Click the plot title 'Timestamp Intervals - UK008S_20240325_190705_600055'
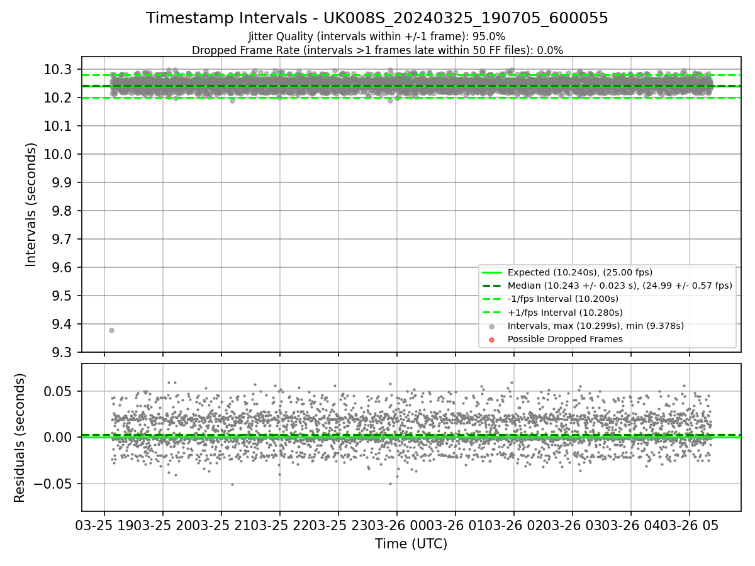Screen dimensions: 755x566 point(377,18)
